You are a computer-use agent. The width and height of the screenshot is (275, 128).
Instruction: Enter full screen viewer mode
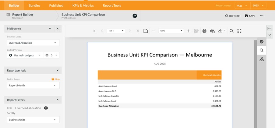tap(239, 31)
